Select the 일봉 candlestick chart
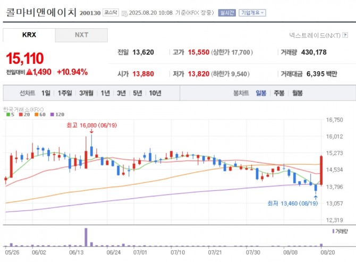The width and height of the screenshot is (356, 262). (x=261, y=93)
